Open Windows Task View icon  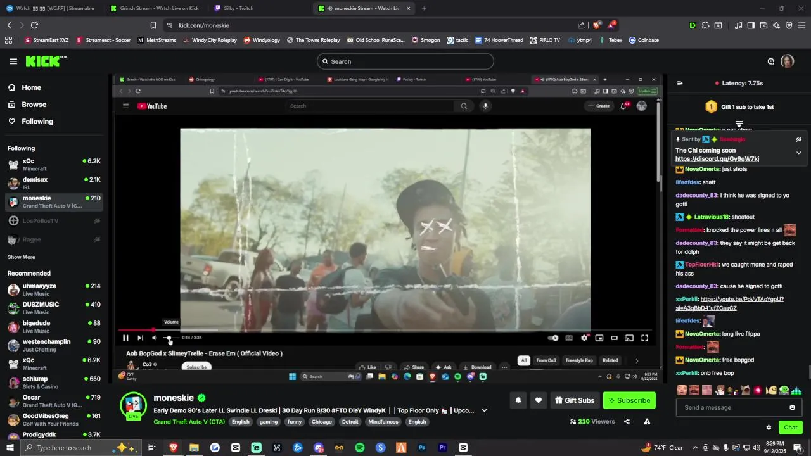point(152,448)
